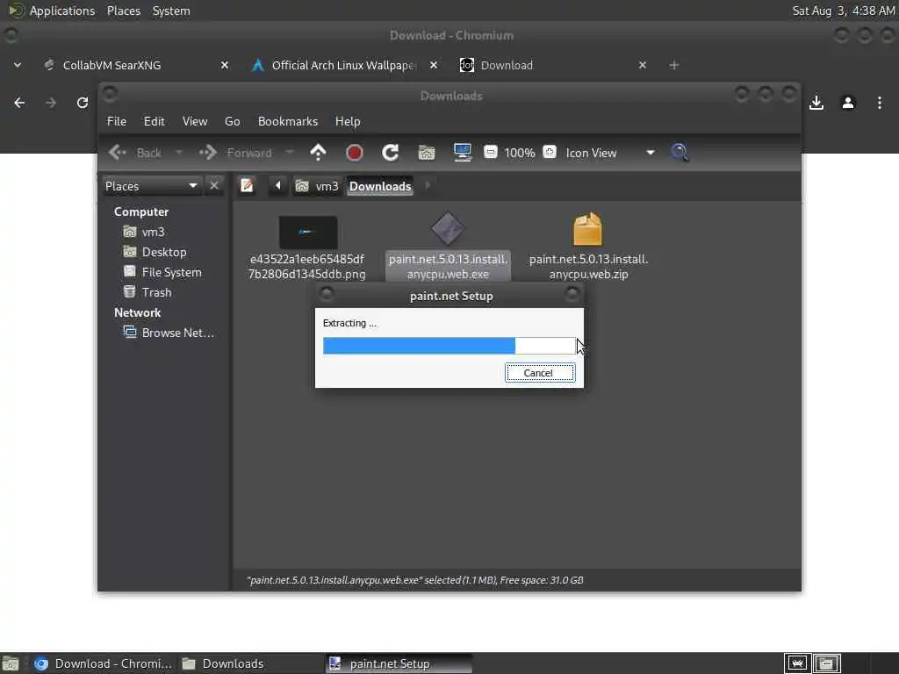Close the CollabVM SearXNG tab
The height and width of the screenshot is (674, 899).
(x=225, y=65)
